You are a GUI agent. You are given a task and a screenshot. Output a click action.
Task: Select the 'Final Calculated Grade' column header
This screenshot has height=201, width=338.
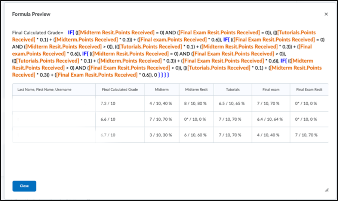point(120,90)
